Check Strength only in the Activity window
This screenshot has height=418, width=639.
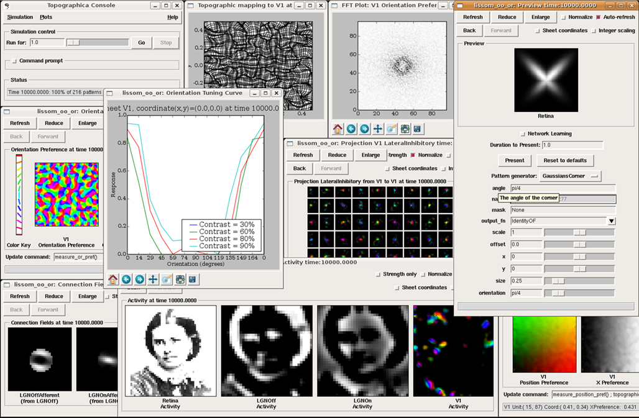tap(378, 275)
